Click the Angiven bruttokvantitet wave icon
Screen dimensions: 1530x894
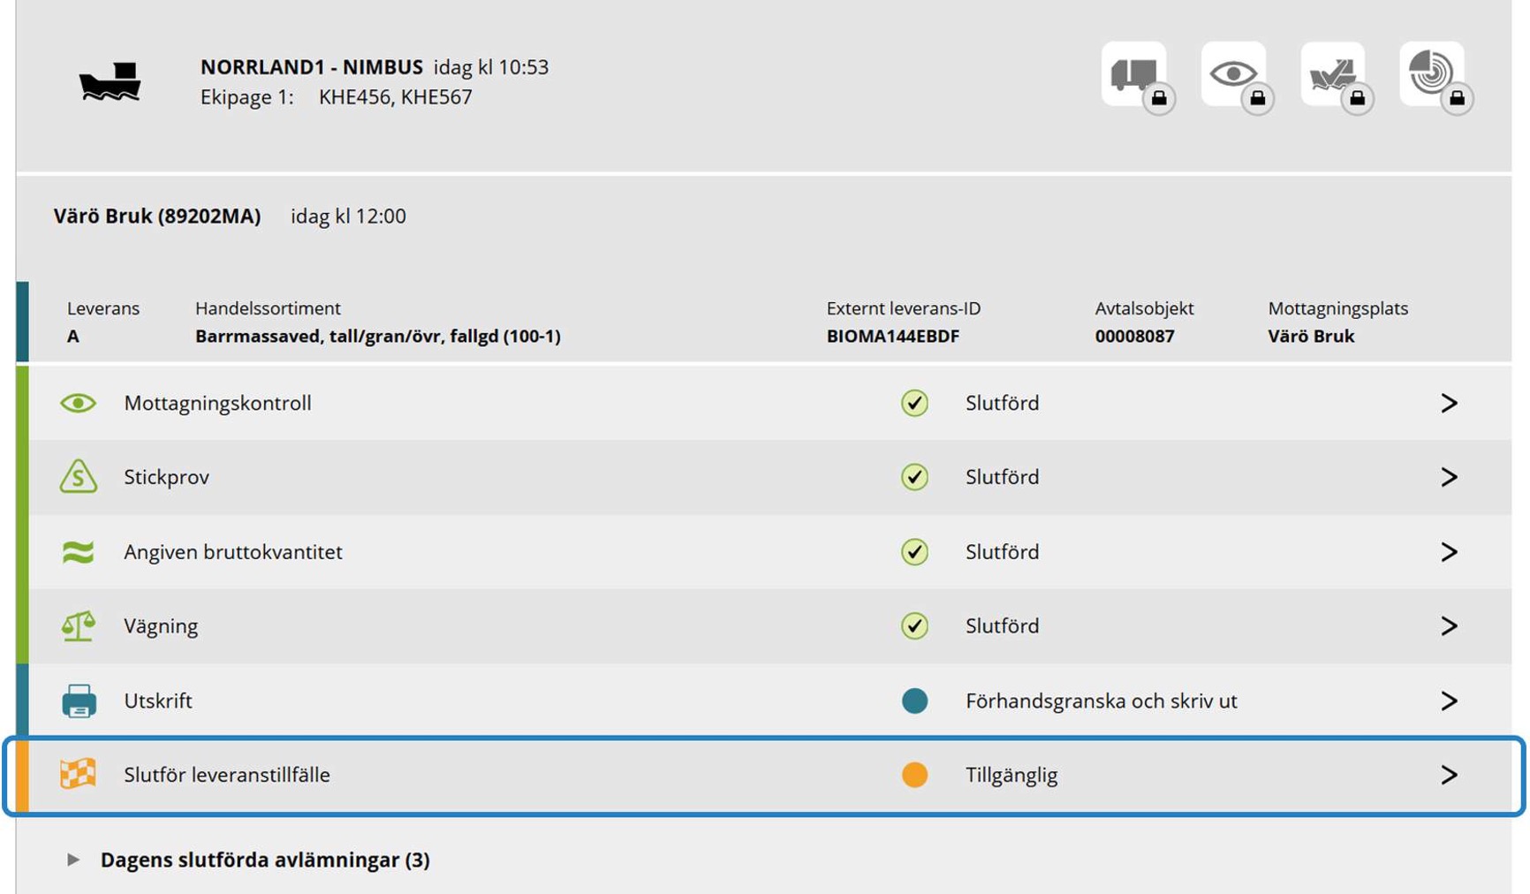click(x=78, y=552)
